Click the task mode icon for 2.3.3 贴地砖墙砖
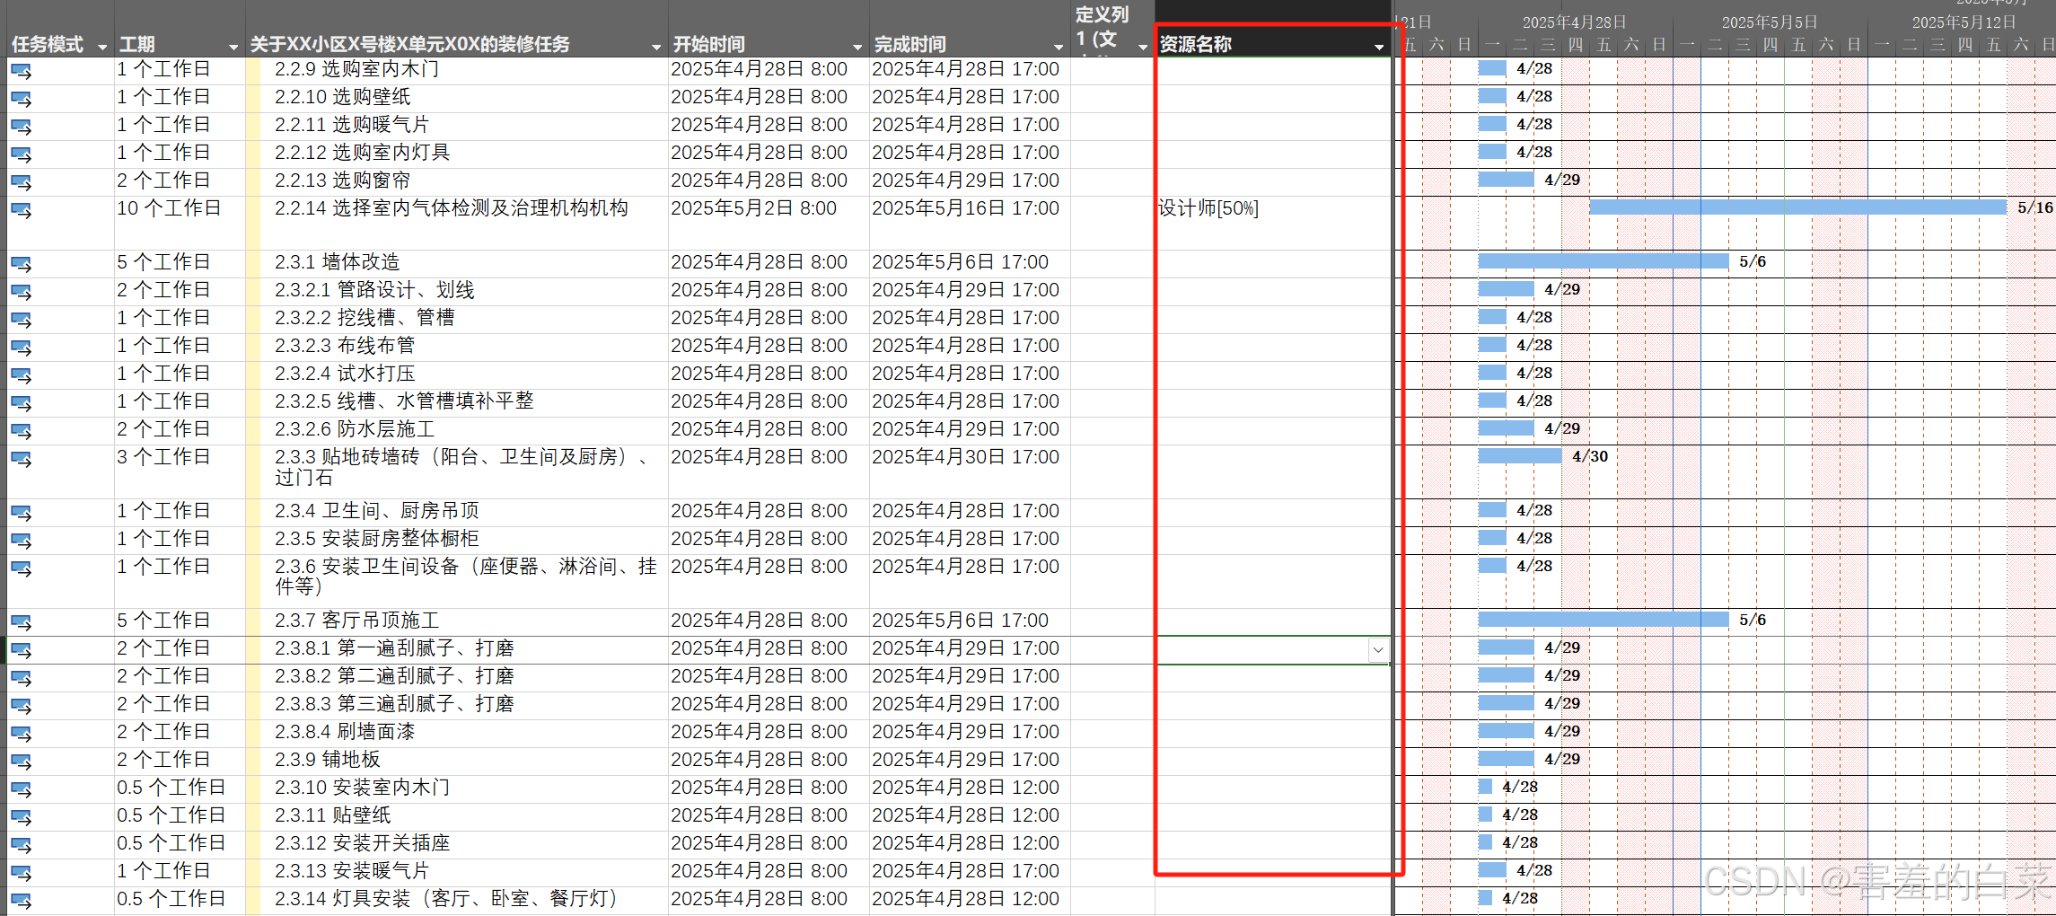Image resolution: width=2056 pixels, height=916 pixels. point(22,458)
